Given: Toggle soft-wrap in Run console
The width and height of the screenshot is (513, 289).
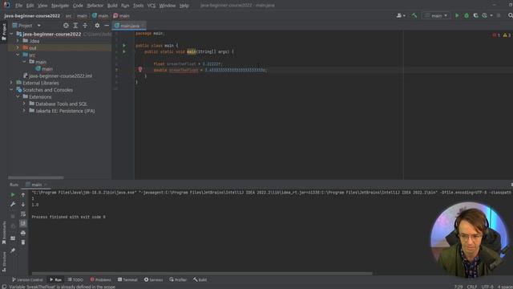Looking at the screenshot, I should pos(23,214).
